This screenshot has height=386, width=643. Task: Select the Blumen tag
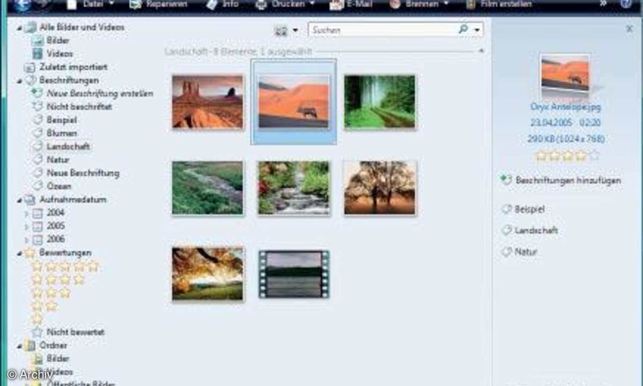[x=62, y=133]
